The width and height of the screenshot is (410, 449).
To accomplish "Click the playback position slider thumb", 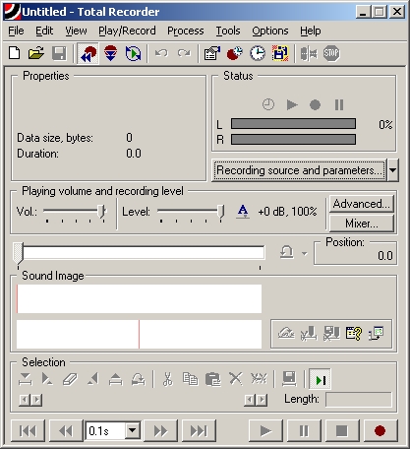I will click(19, 253).
